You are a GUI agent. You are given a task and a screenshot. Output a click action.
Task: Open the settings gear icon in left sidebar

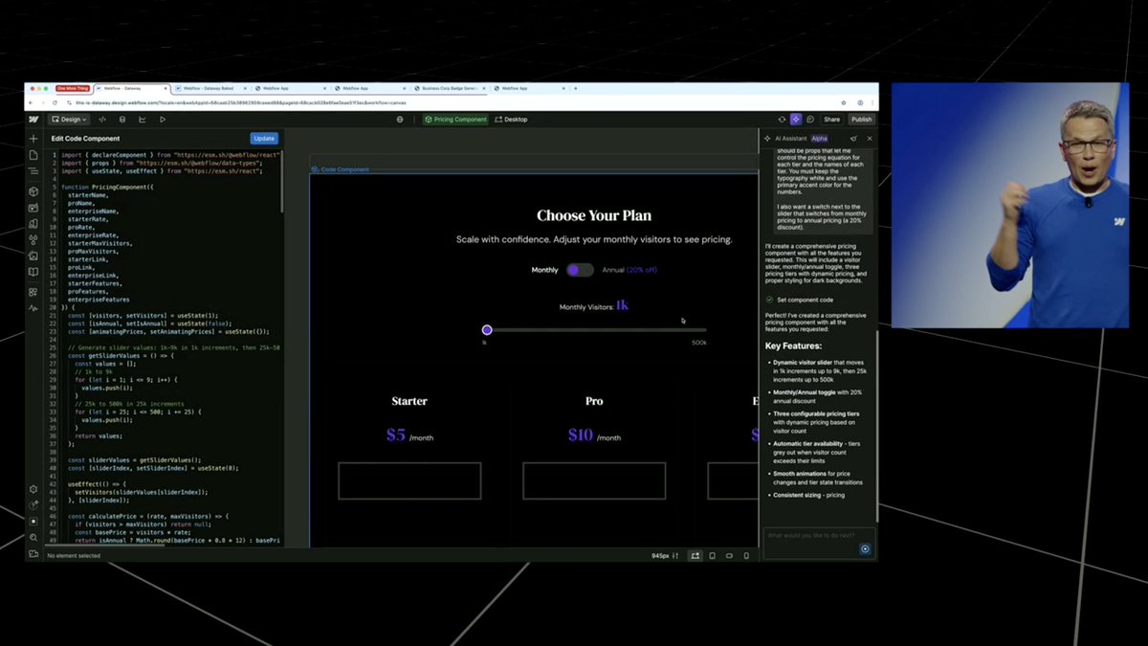point(33,489)
